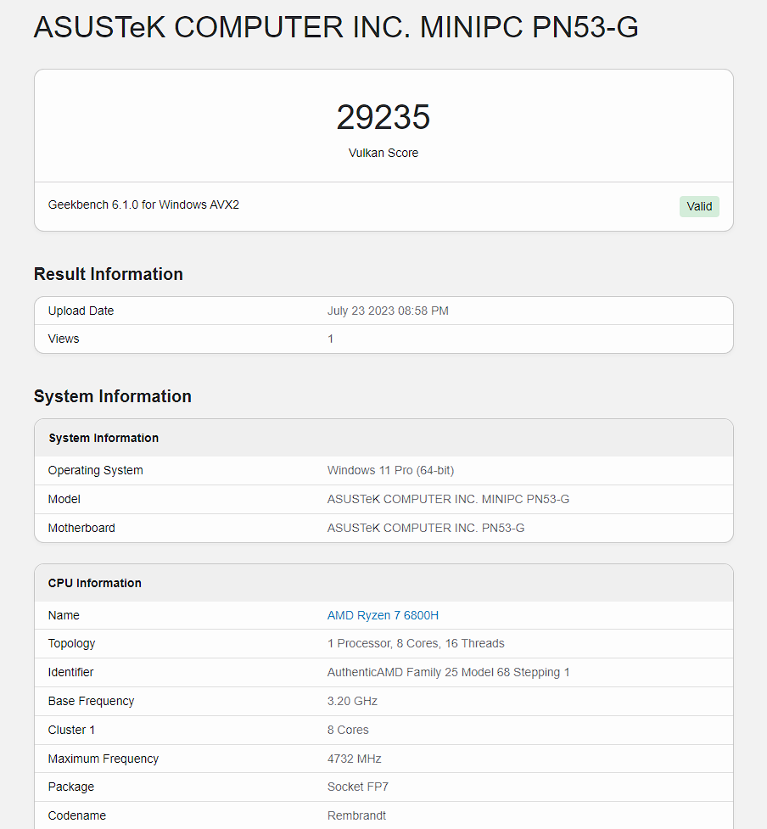Select the 8 Cores value in Cluster 1 row

(x=349, y=730)
